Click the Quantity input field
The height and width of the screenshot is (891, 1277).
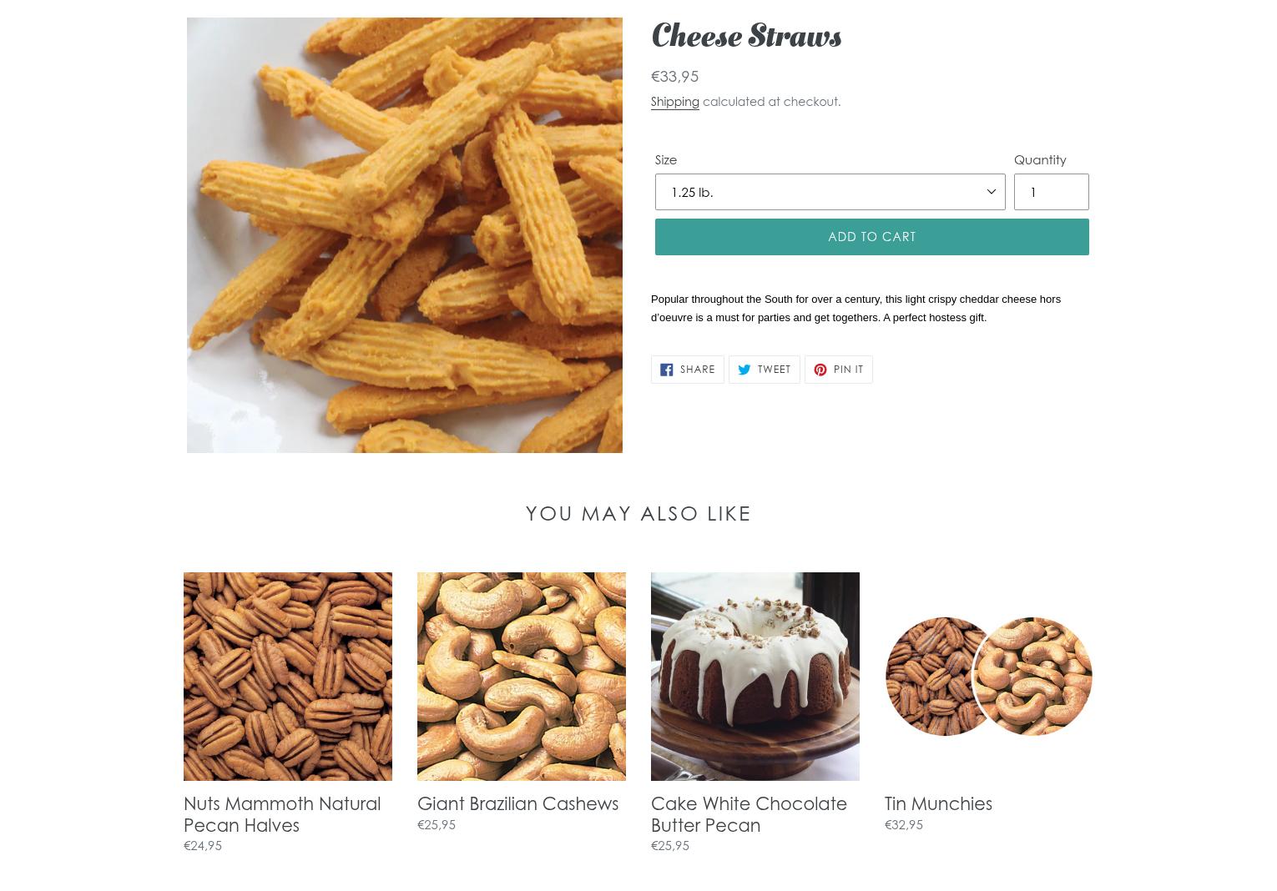(1051, 192)
